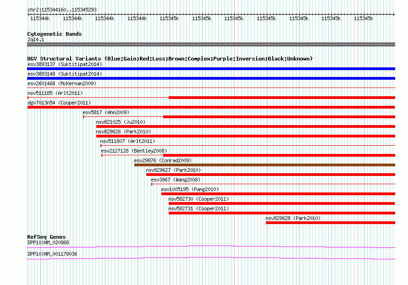Click the nsv829626 (Park2010) variant label
The width and height of the screenshot is (408, 285).
[123, 132]
